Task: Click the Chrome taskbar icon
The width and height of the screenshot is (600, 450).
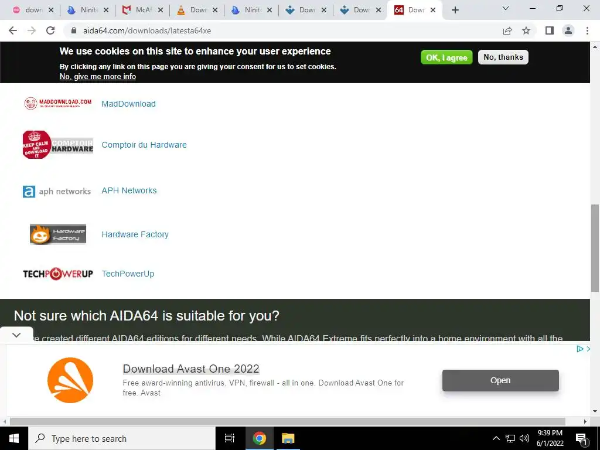Action: (x=259, y=438)
